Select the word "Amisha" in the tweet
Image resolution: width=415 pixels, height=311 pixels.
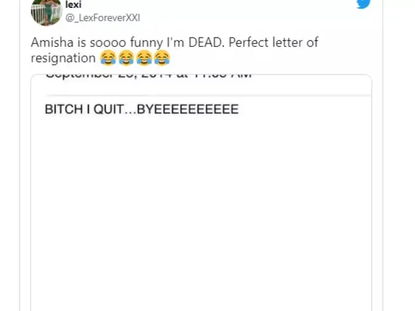pyautogui.click(x=52, y=42)
